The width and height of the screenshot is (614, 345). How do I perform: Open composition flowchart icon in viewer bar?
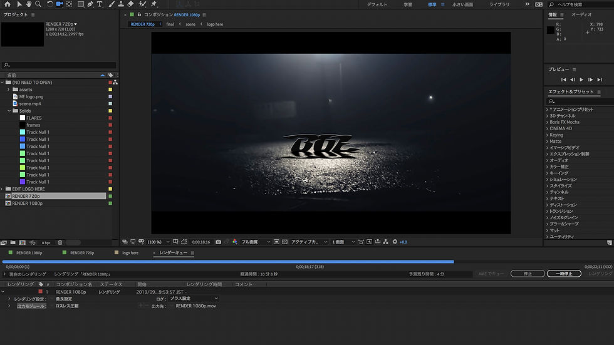386,242
